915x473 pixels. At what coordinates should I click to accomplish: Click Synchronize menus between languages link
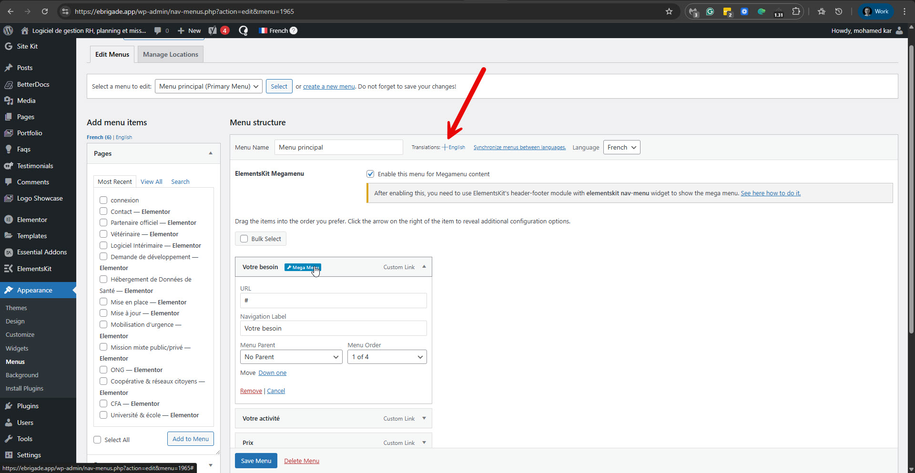(519, 147)
